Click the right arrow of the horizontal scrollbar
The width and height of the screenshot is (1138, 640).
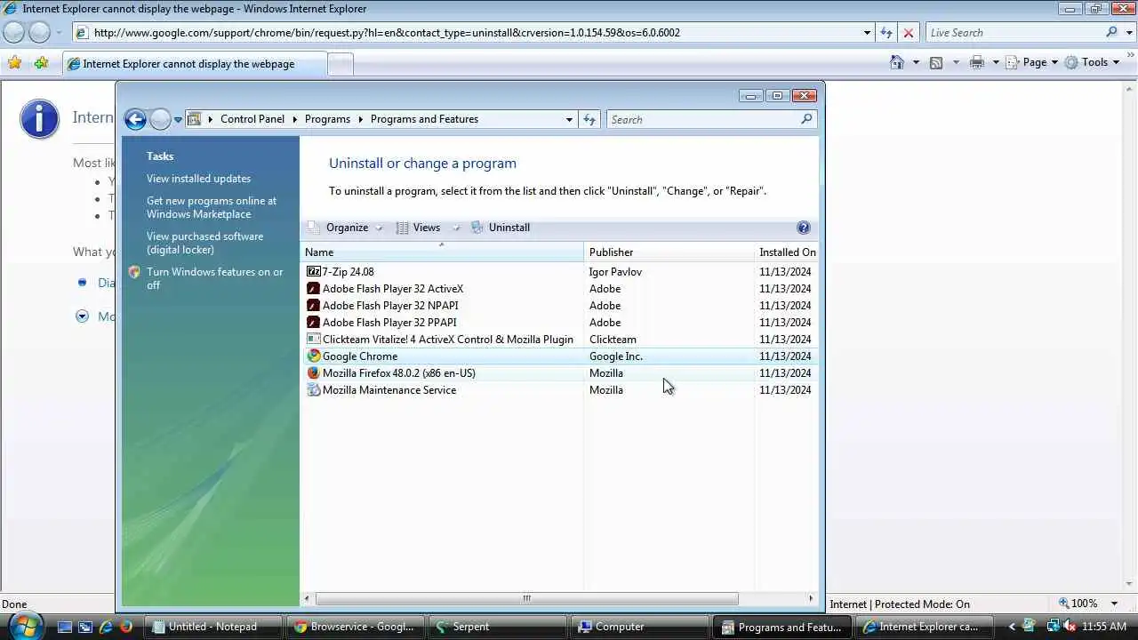[x=811, y=598]
